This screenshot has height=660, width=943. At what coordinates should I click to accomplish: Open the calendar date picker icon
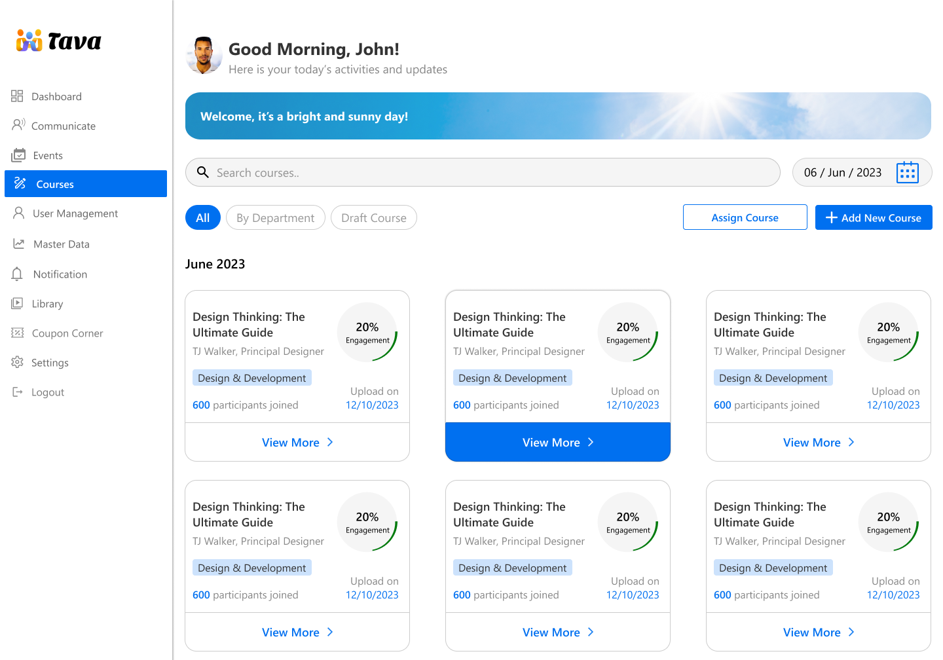click(x=907, y=173)
